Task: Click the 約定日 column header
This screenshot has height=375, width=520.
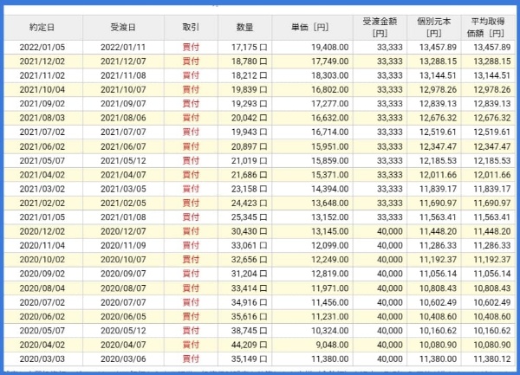Action: pos(42,26)
